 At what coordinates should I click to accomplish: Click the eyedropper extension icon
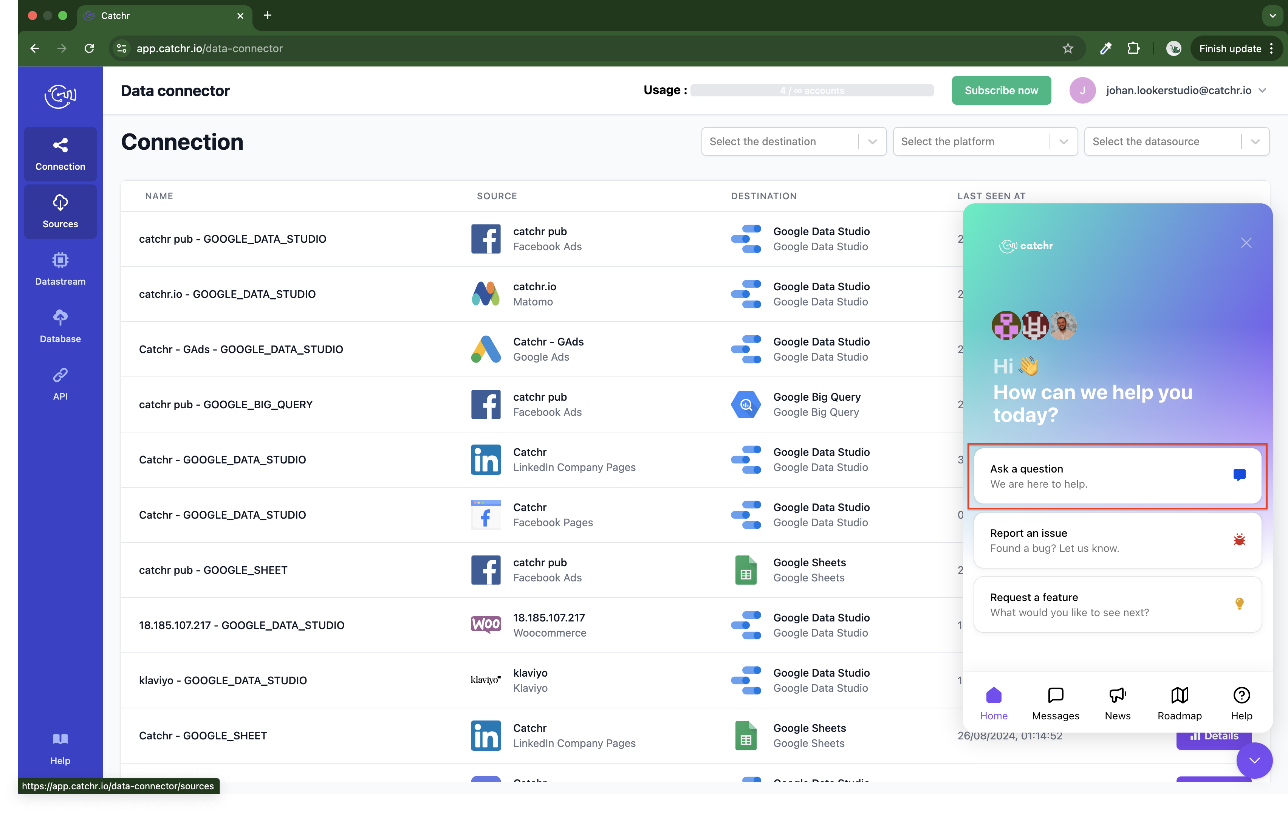1105,48
